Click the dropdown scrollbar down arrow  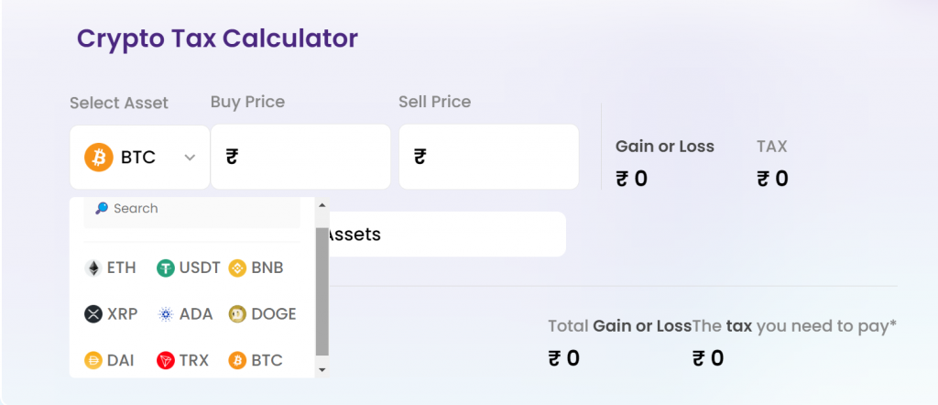(x=322, y=370)
